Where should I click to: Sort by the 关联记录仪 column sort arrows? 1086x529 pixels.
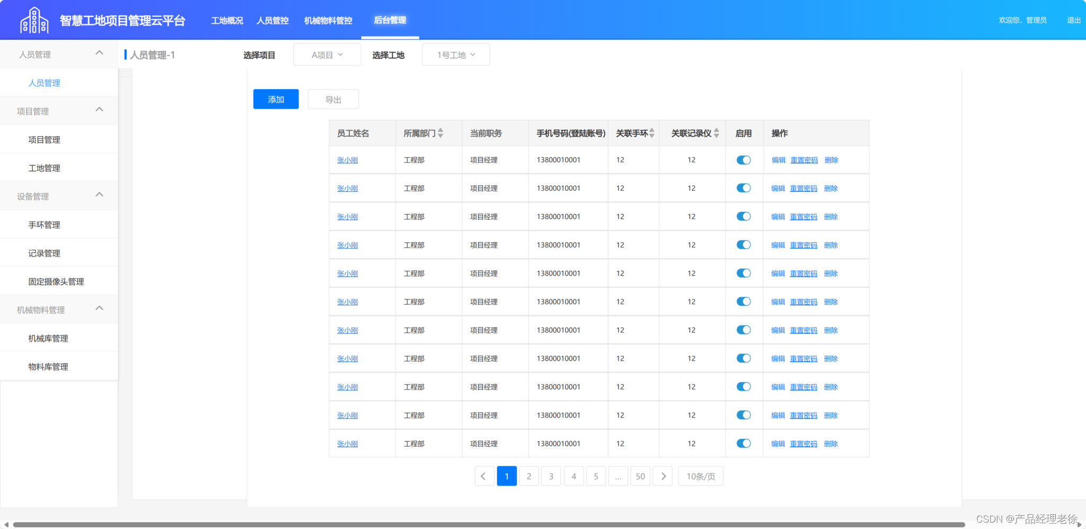tap(716, 133)
